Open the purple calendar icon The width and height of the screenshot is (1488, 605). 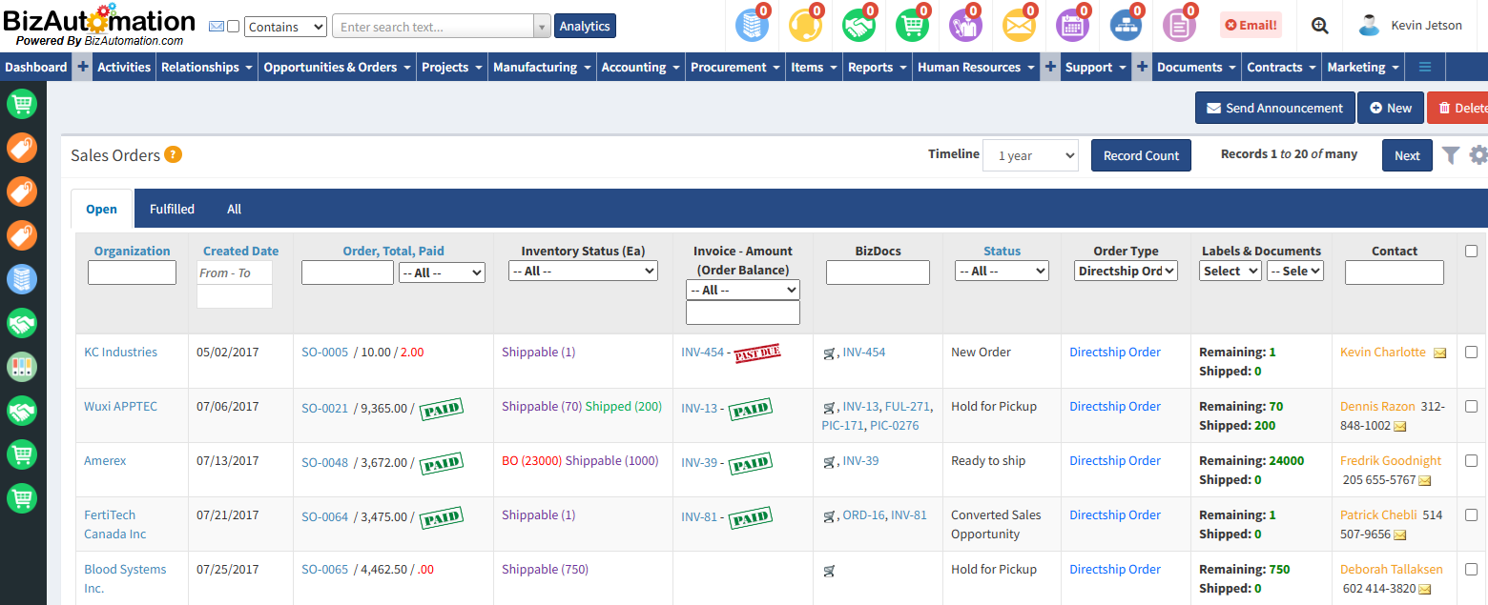[1072, 26]
